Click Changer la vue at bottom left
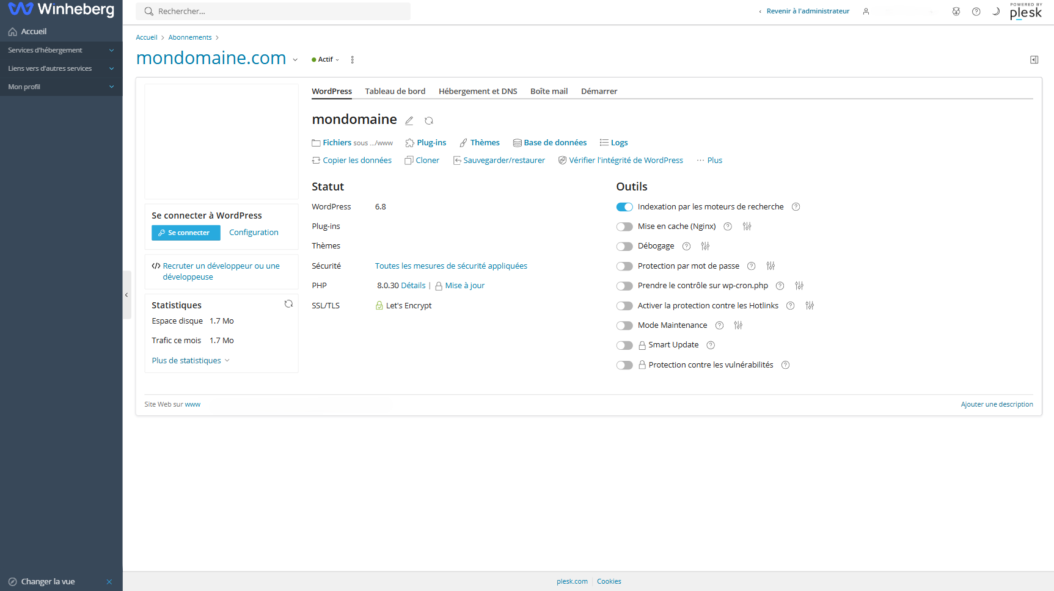This screenshot has height=591, width=1054. [x=42, y=582]
